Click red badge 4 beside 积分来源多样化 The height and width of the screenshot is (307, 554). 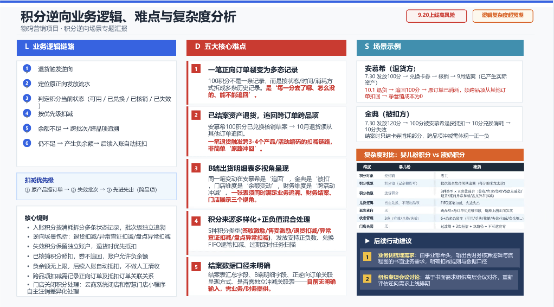point(196,221)
